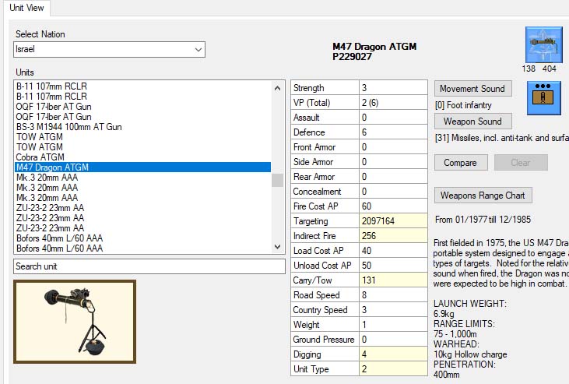569x384 pixels.
Task: Click the Country Speed value 3
Action: tap(393, 310)
